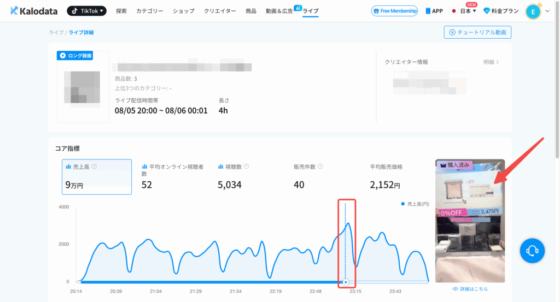This screenshot has height=302, width=560.
Task: Click the 販売件数 help question icon
Action: pos(320,167)
